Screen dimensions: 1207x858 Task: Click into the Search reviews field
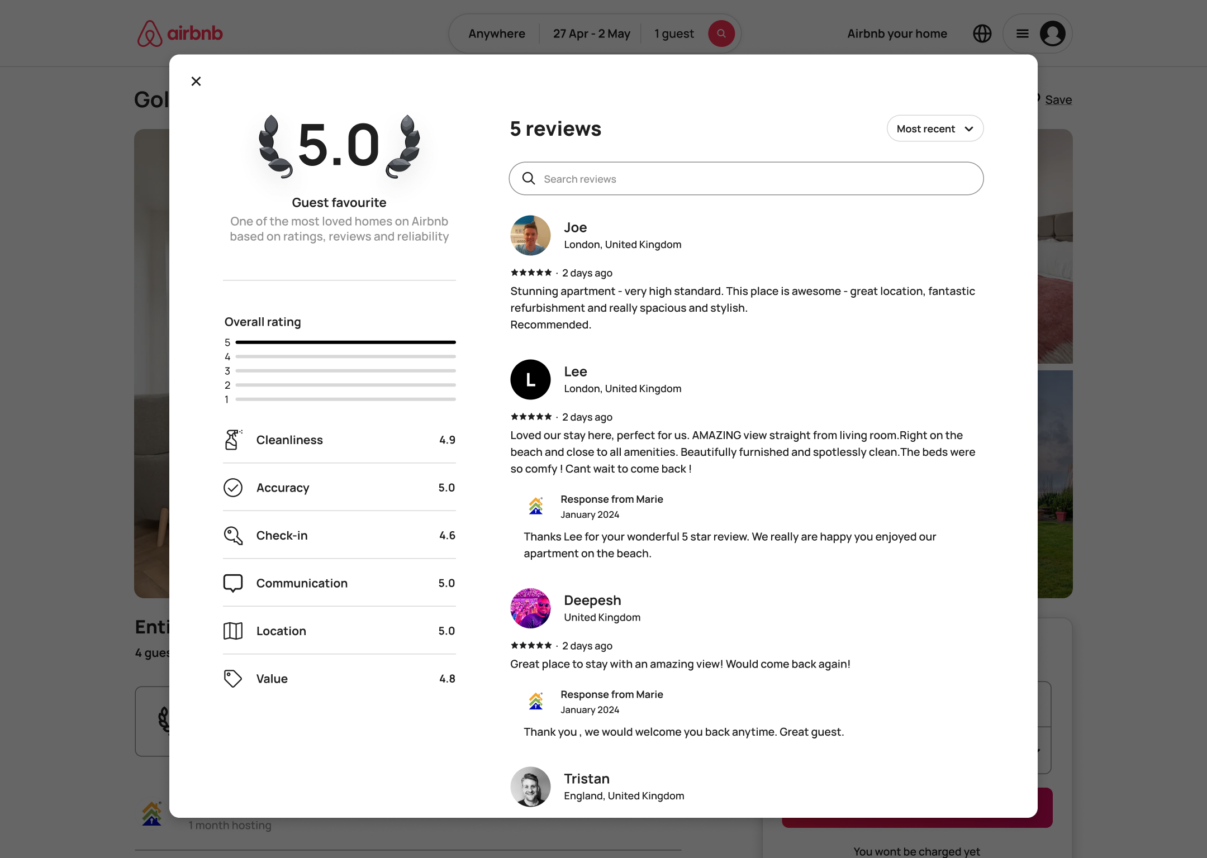(746, 179)
